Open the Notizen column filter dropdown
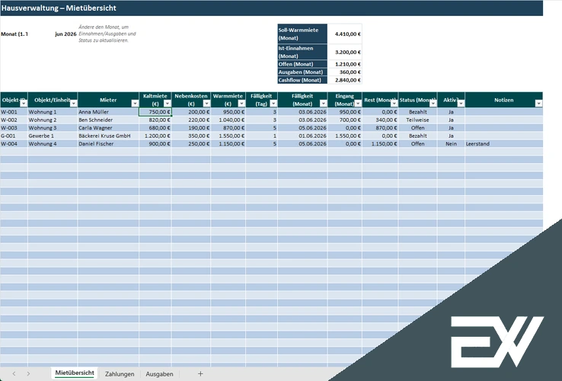 pos(538,104)
